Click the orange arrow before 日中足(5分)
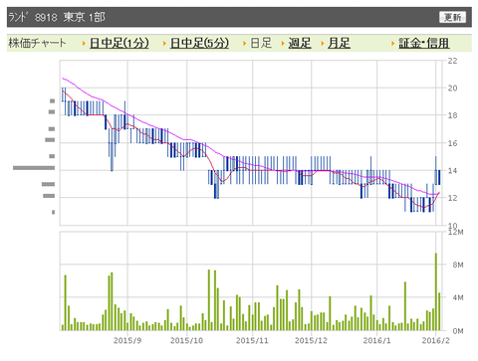 pyautogui.click(x=164, y=44)
